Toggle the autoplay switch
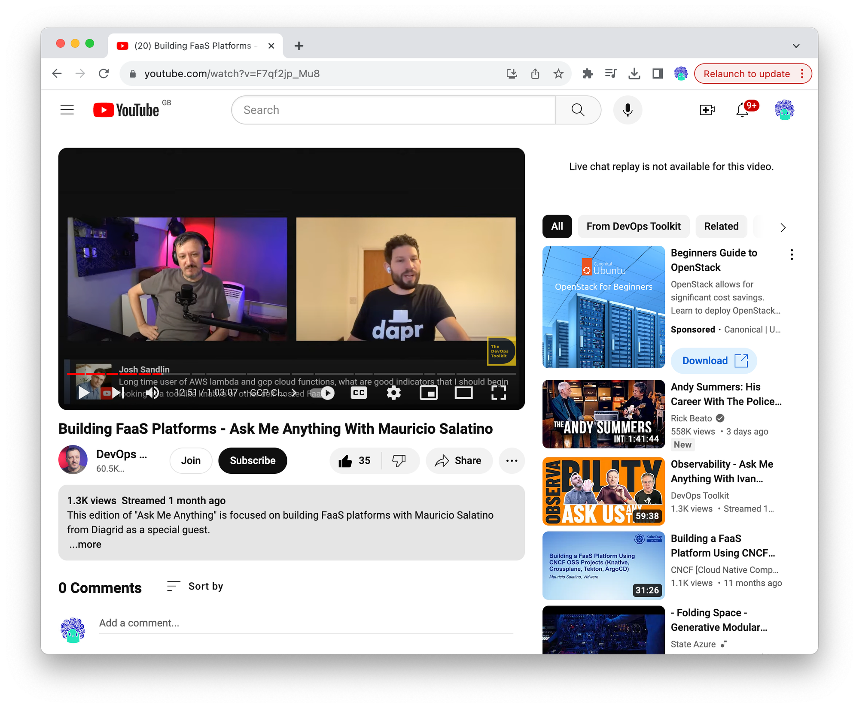859x708 pixels. tap(323, 393)
